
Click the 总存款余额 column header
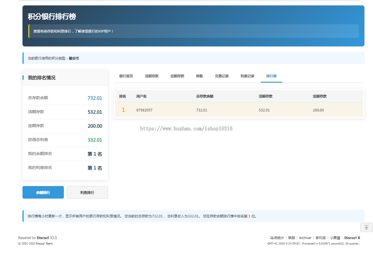pos(205,96)
